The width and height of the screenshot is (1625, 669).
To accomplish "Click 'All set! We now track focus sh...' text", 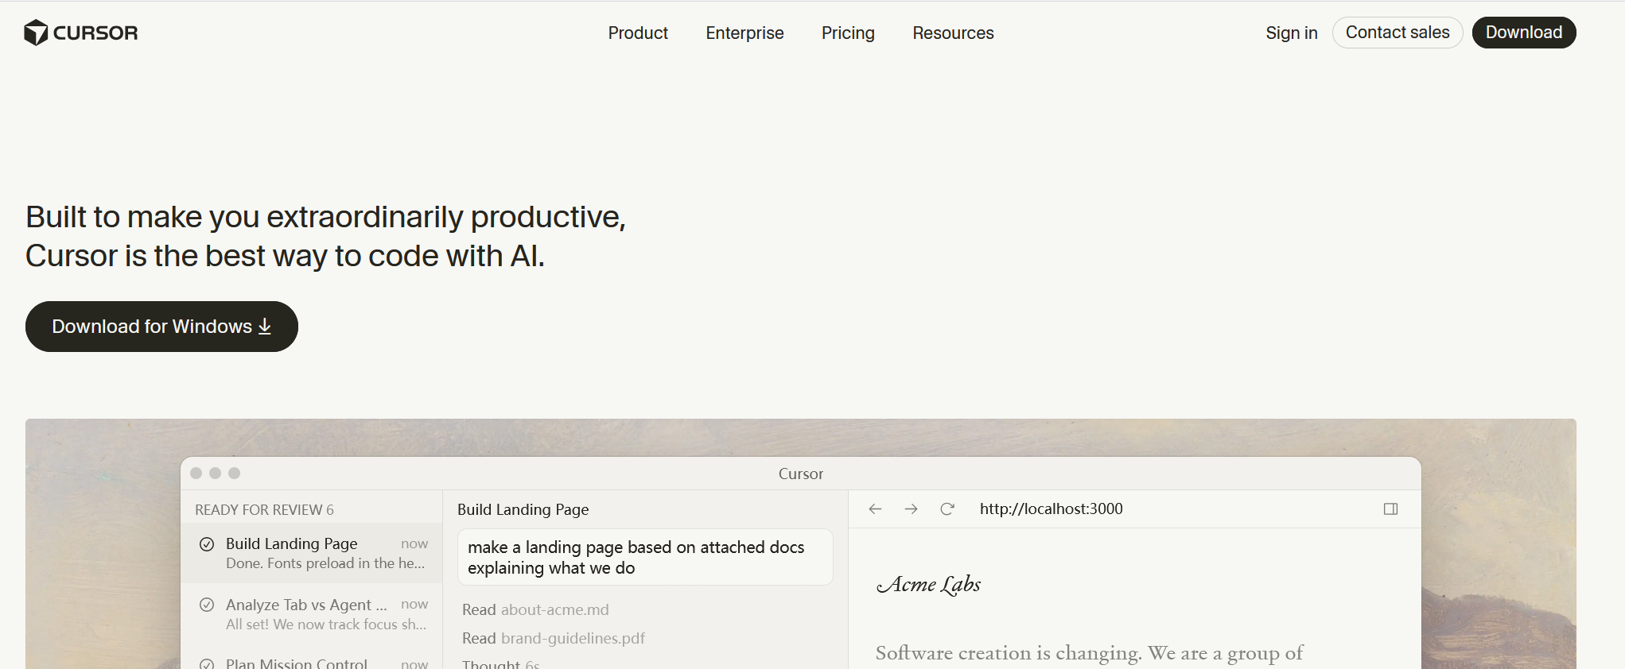I will [326, 625].
